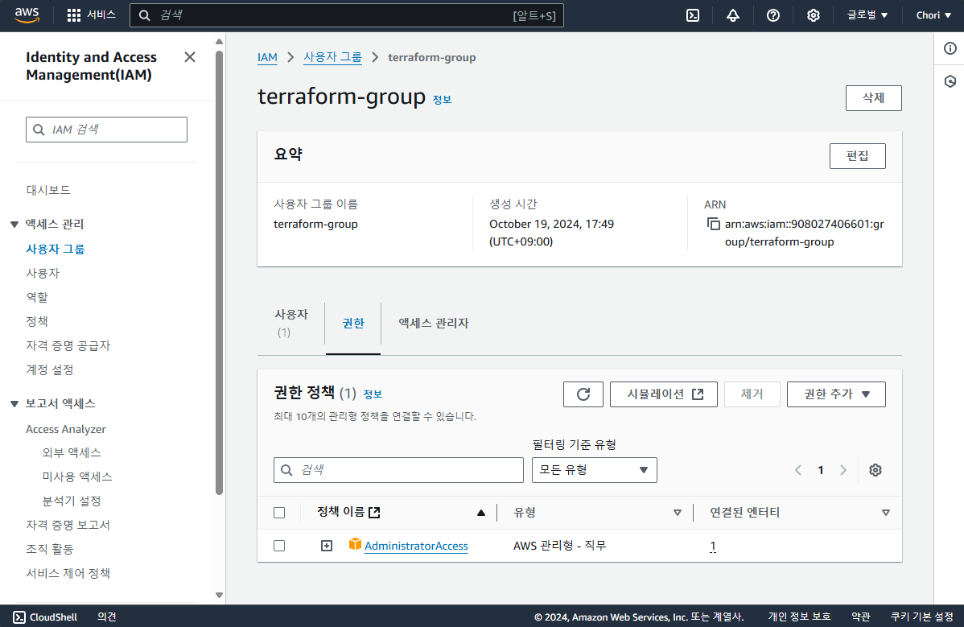Viewport: 964px width, 627px height.
Task: Copy the group ARN
Action: click(x=713, y=224)
